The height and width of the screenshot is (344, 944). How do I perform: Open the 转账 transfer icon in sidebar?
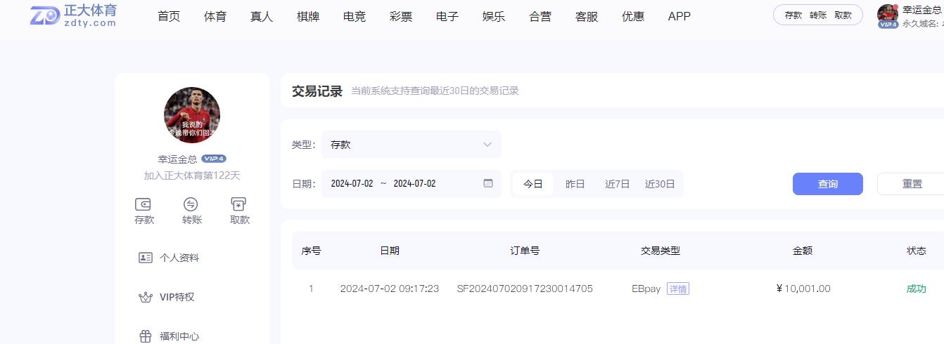point(191,204)
